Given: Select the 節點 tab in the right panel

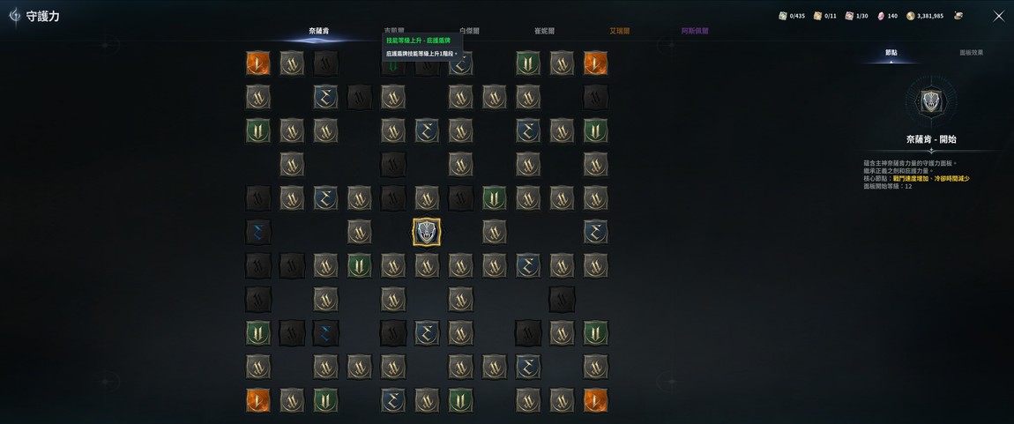Looking at the screenshot, I should click(891, 53).
